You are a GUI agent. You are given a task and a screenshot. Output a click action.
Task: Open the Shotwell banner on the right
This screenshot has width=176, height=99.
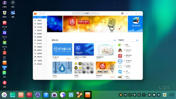(135, 24)
